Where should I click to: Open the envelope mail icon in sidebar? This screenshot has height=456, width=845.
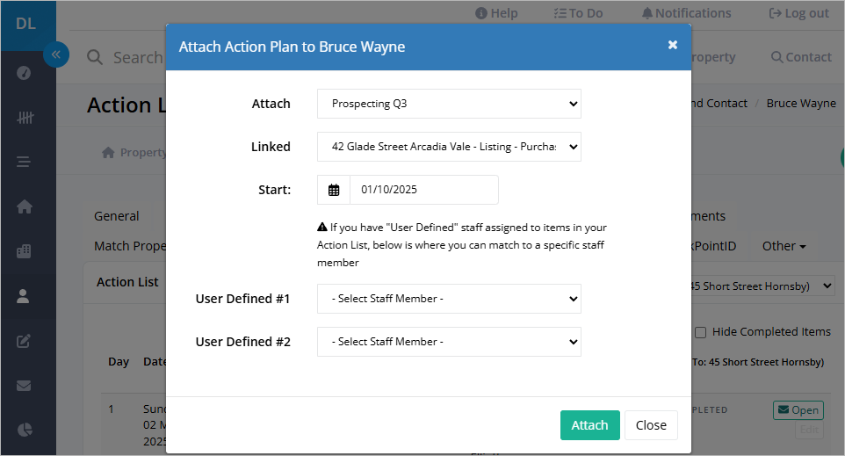(24, 386)
